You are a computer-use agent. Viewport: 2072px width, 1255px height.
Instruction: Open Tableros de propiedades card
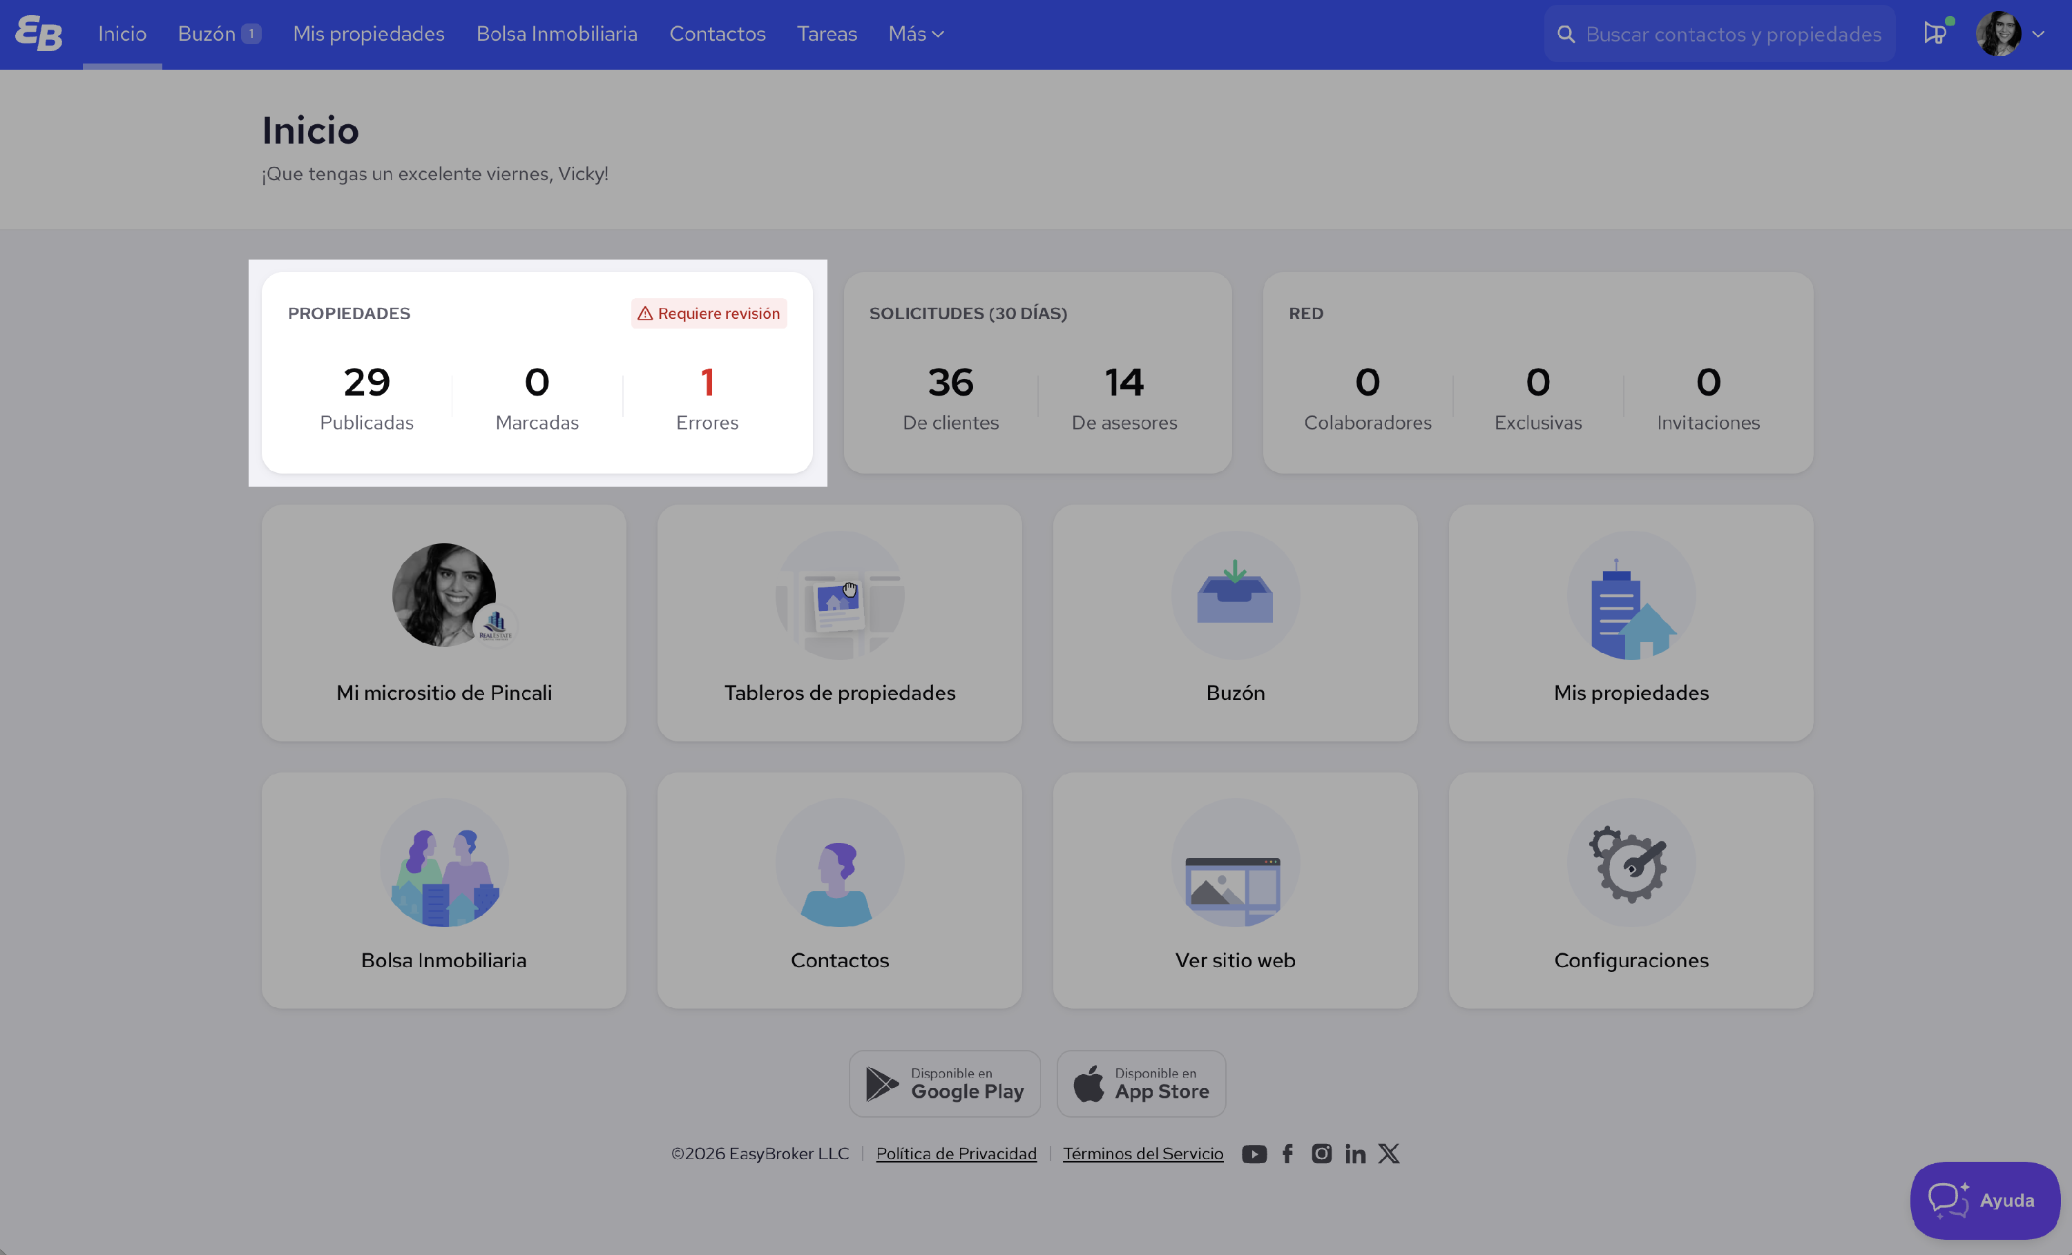839,622
